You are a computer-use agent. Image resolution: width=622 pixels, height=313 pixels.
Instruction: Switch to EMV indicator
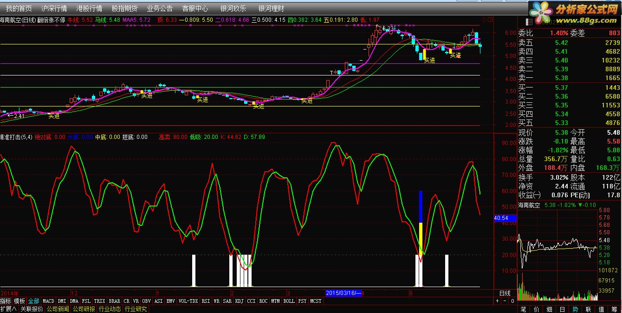click(171, 301)
